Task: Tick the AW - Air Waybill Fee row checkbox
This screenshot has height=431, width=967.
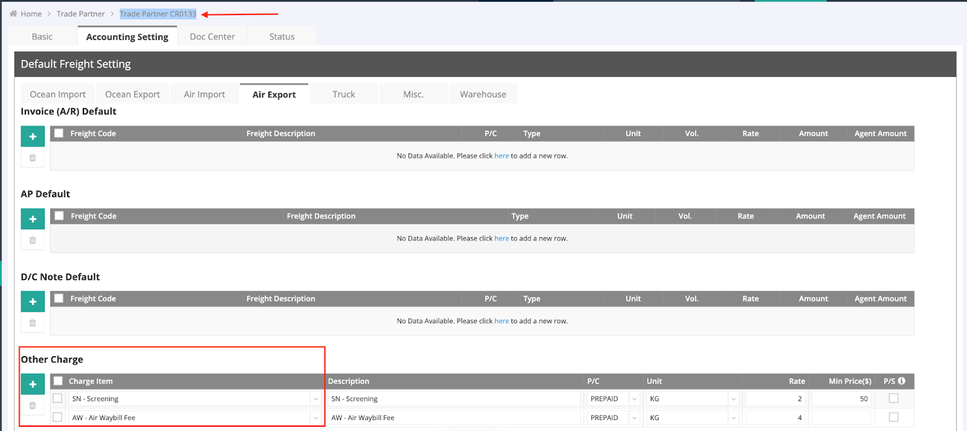Action: click(57, 417)
